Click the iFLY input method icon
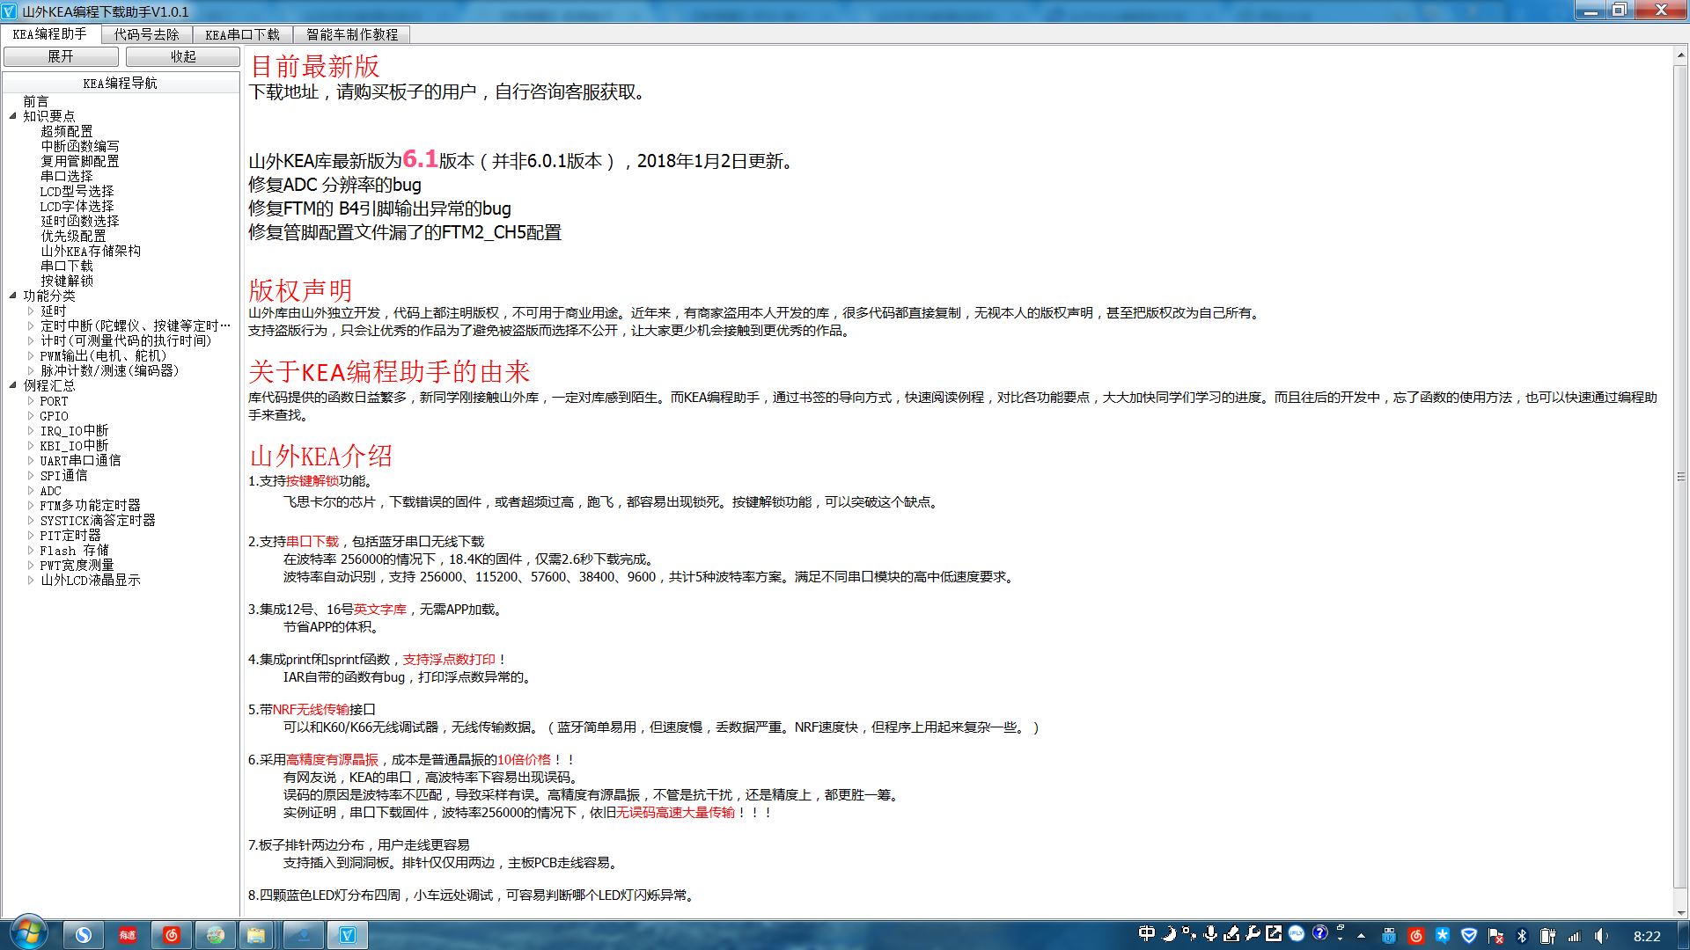The image size is (1690, 950). [x=1297, y=933]
